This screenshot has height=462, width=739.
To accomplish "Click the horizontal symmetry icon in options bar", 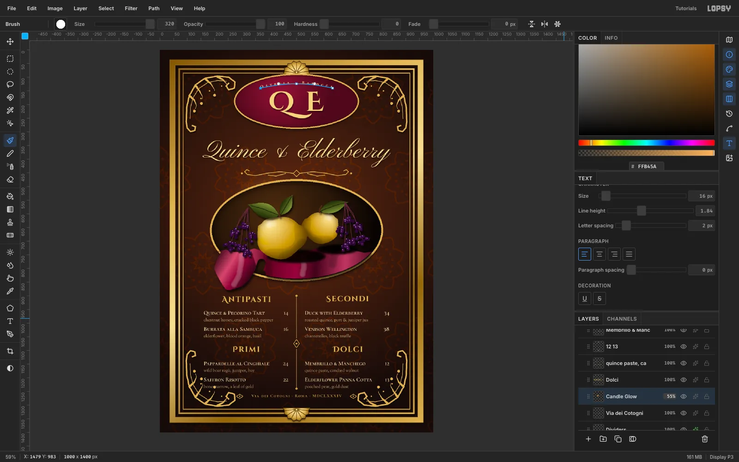I will tap(545, 24).
